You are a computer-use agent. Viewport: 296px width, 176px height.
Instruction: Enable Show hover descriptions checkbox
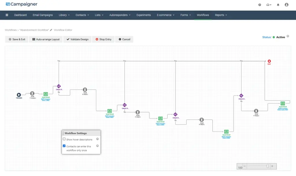(x=64, y=139)
